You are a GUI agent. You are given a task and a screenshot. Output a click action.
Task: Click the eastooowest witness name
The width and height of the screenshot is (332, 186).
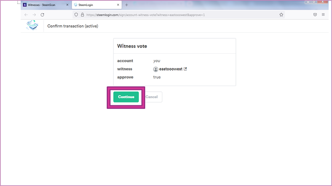(171, 69)
